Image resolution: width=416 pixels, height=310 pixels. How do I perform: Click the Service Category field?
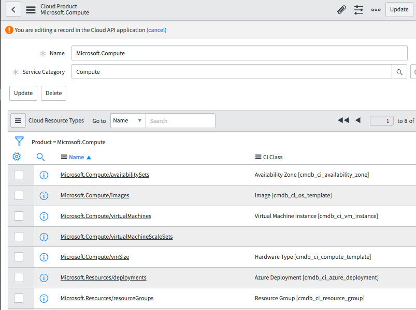[x=232, y=72]
